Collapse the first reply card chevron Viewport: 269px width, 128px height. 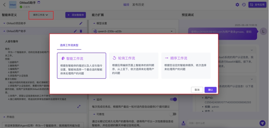(x=252, y=50)
